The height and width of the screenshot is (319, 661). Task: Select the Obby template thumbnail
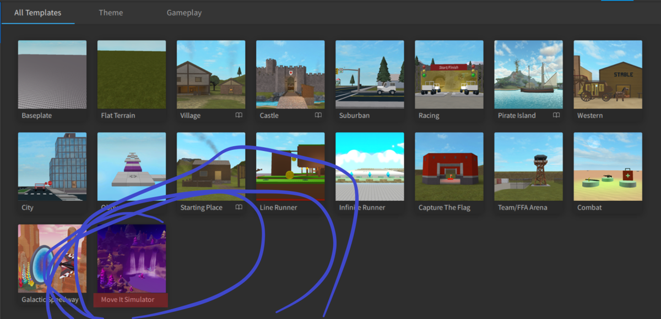pos(132,166)
